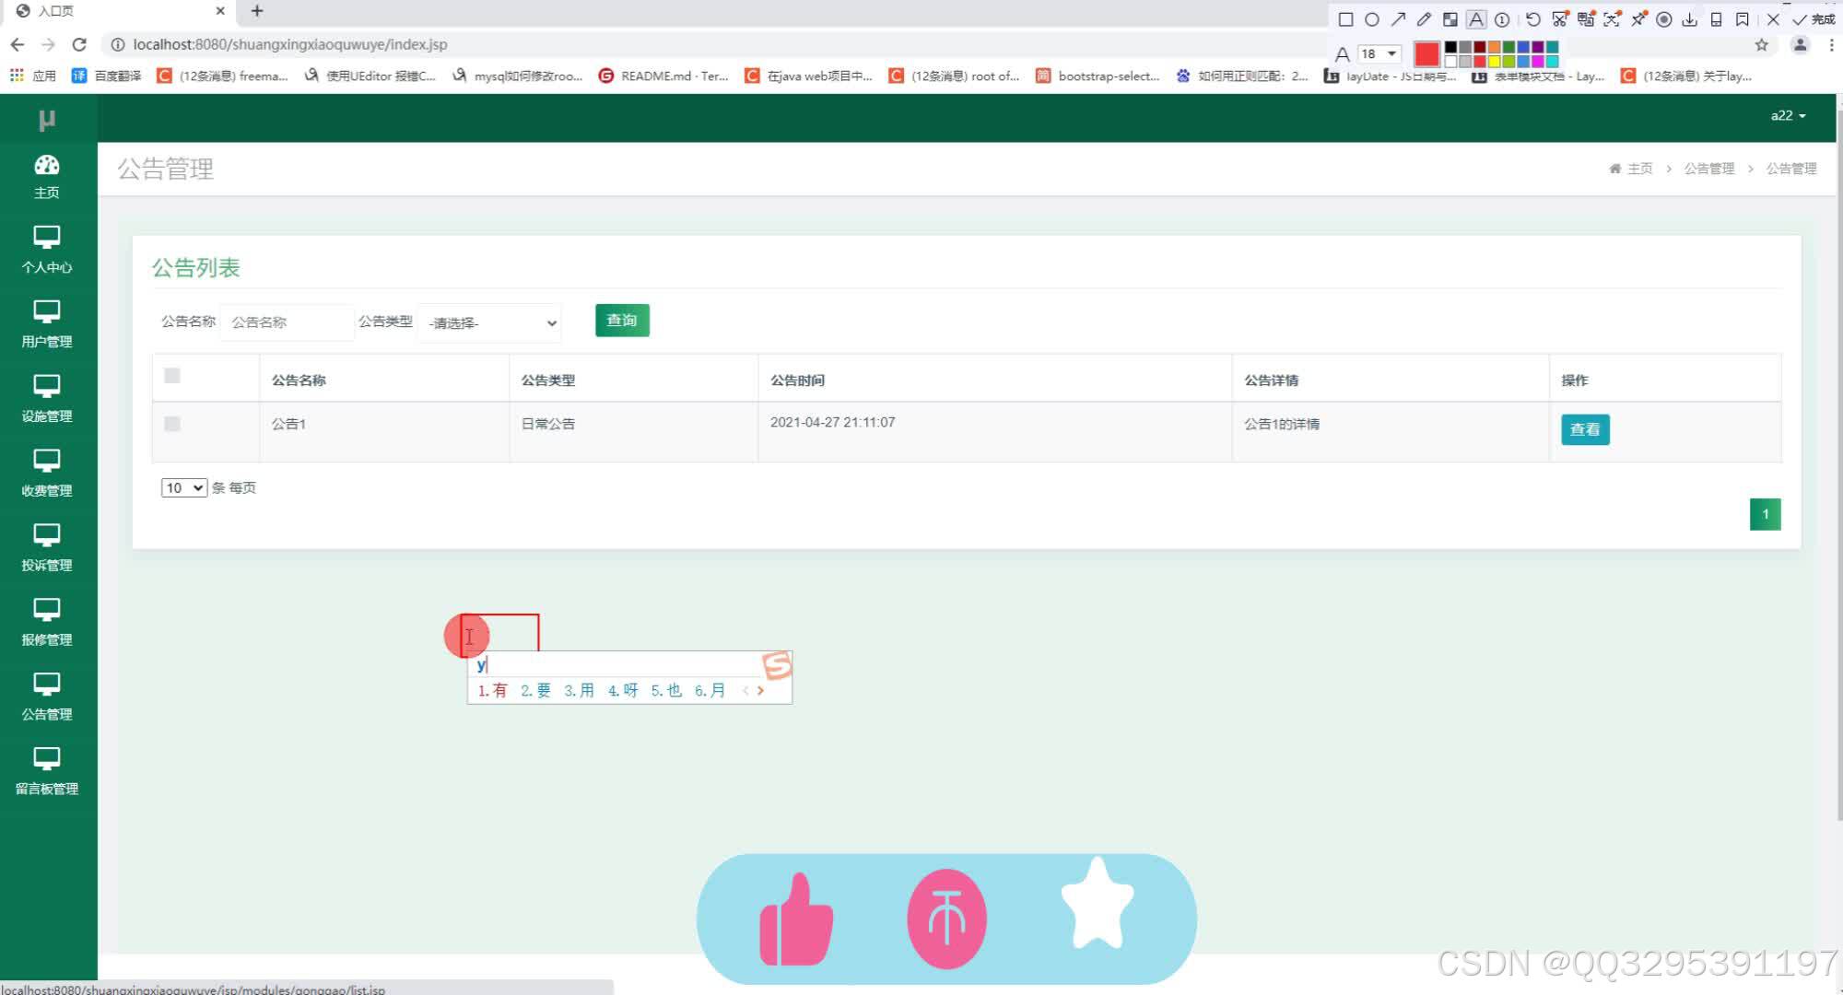Reload the browser page
Image resolution: width=1843 pixels, height=995 pixels.
point(79,44)
